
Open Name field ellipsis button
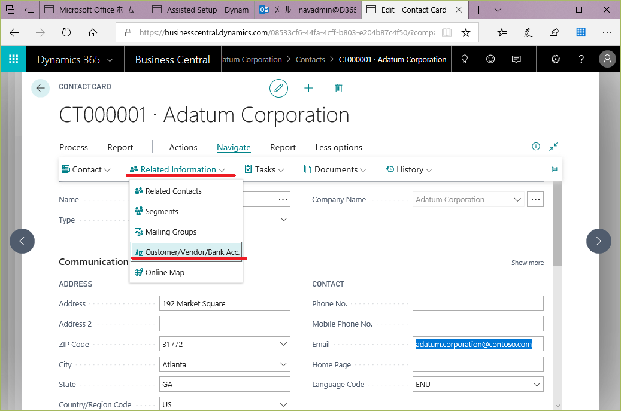(x=283, y=199)
